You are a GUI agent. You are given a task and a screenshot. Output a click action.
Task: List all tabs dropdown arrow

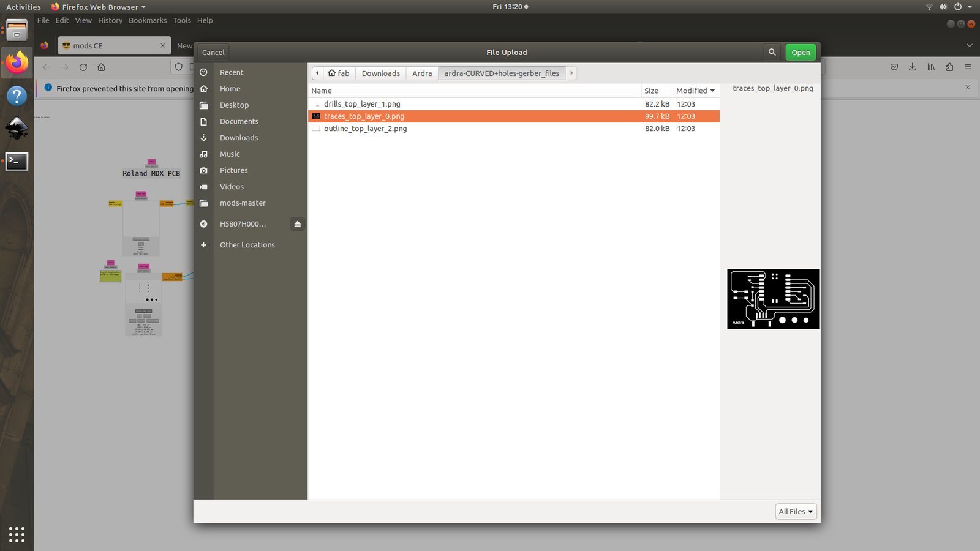click(969, 45)
